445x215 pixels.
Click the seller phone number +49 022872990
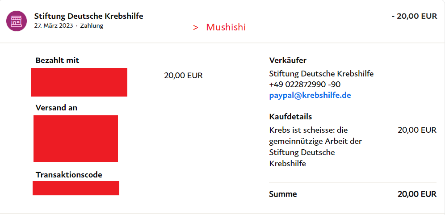click(305, 84)
